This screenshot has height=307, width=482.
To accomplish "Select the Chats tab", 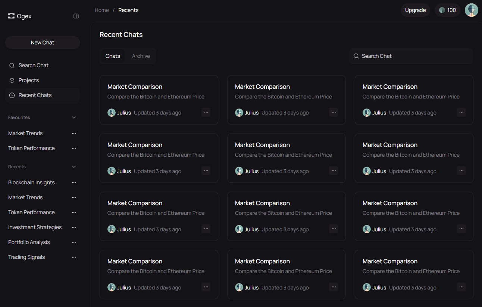I will 113,56.
